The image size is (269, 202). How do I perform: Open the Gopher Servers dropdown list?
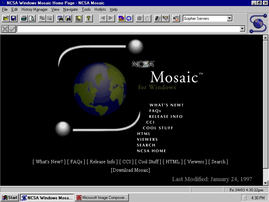(230, 19)
